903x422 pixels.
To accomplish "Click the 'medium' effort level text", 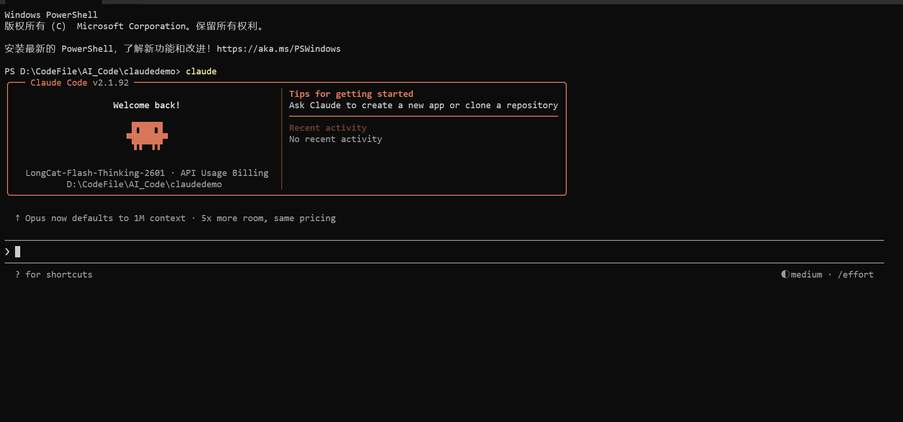I will coord(807,275).
